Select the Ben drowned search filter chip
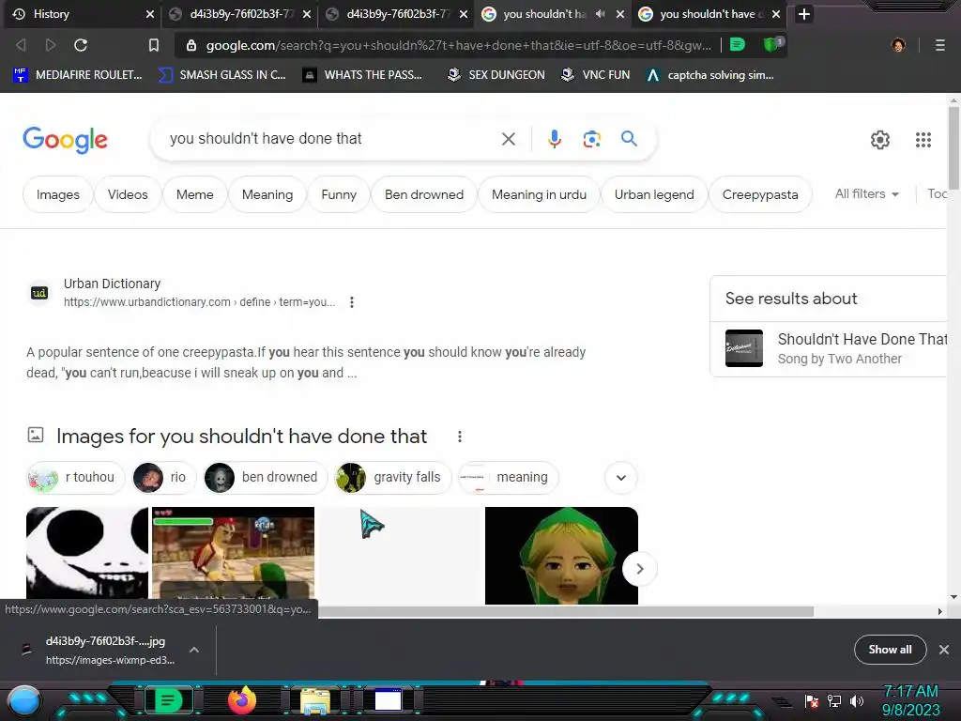 (424, 194)
